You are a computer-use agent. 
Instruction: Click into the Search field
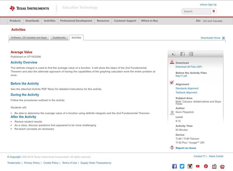coord(196,11)
